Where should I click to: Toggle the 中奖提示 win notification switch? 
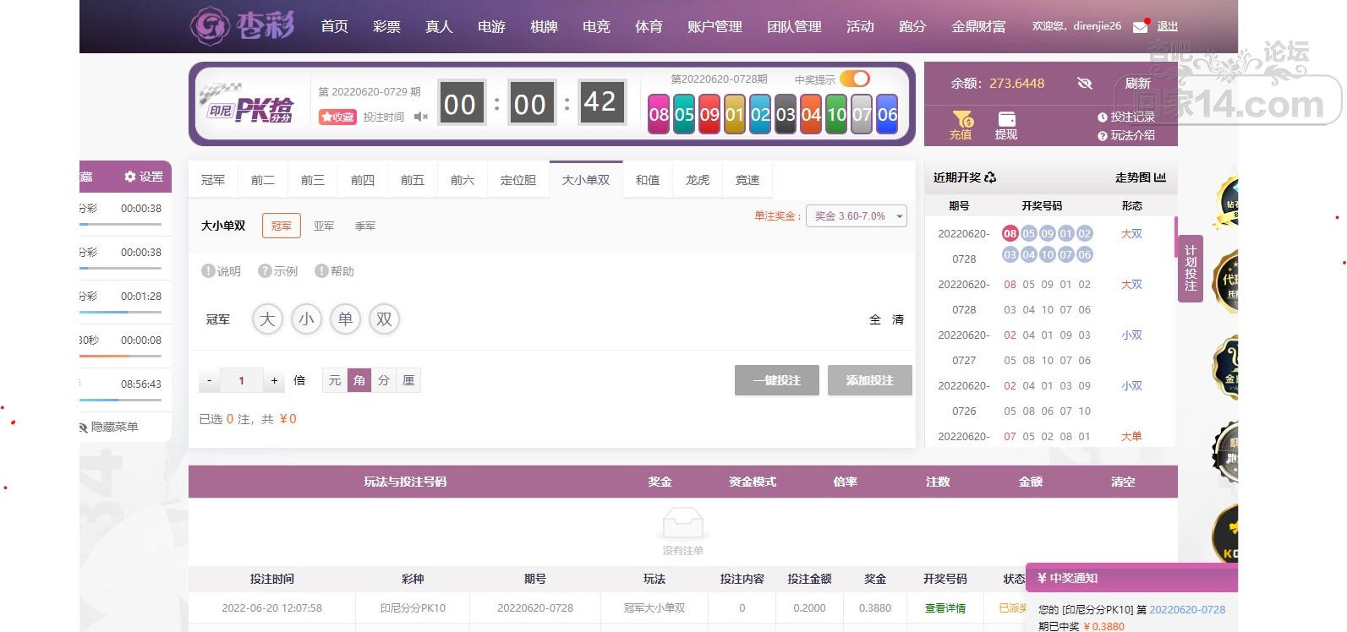coord(855,79)
